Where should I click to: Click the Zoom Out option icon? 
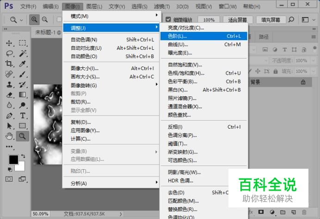(x=45, y=19)
